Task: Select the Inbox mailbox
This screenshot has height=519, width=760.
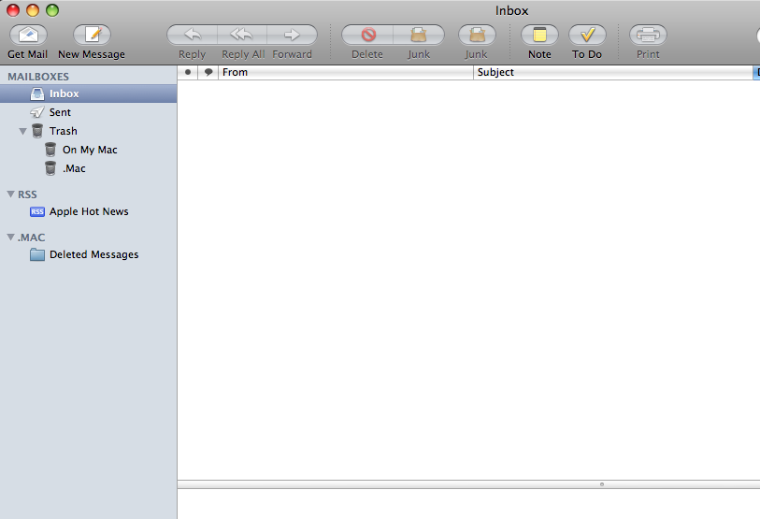Action: tap(88, 94)
